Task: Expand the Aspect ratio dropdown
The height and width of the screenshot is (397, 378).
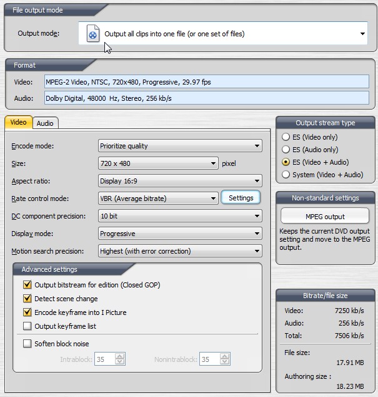Action: click(x=180, y=181)
